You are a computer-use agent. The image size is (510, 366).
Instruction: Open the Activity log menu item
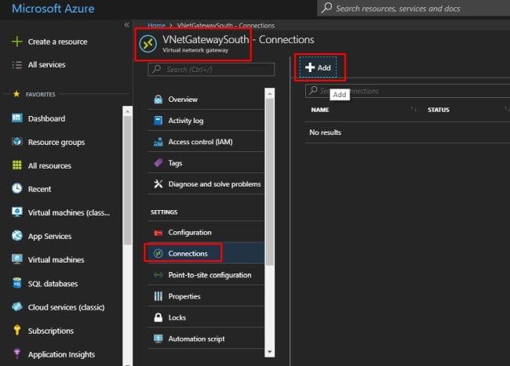click(206, 121)
